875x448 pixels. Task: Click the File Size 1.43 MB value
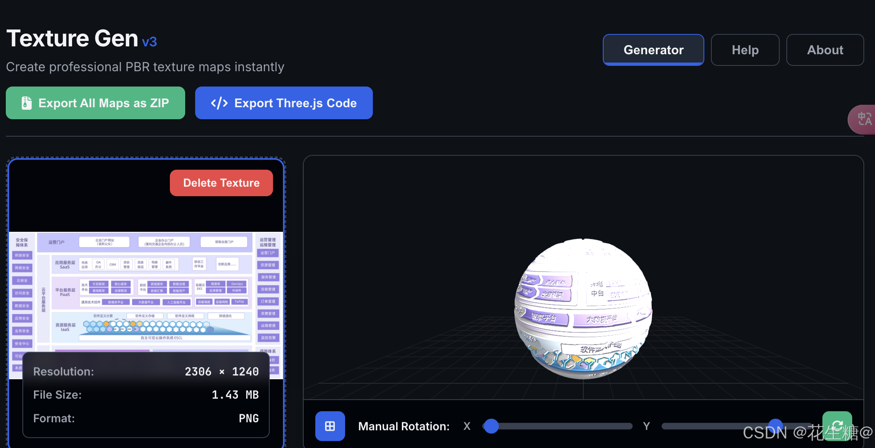click(234, 395)
